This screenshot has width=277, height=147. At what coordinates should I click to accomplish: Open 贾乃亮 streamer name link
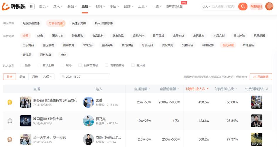(101, 119)
